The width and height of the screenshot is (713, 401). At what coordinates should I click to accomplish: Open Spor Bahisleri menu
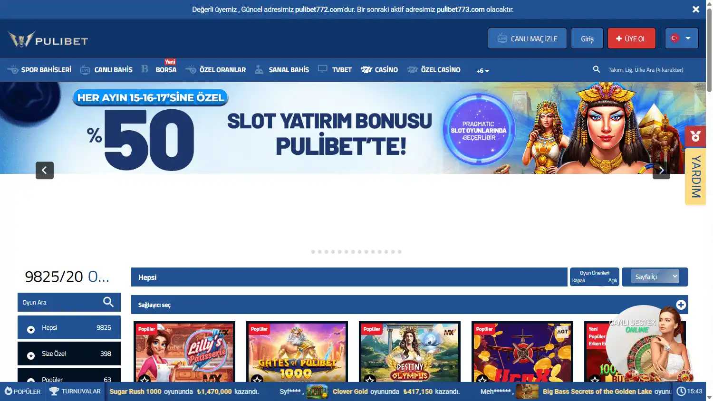pyautogui.click(x=39, y=70)
